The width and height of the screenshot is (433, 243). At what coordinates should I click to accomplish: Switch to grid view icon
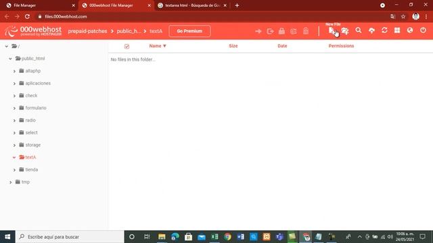click(397, 30)
